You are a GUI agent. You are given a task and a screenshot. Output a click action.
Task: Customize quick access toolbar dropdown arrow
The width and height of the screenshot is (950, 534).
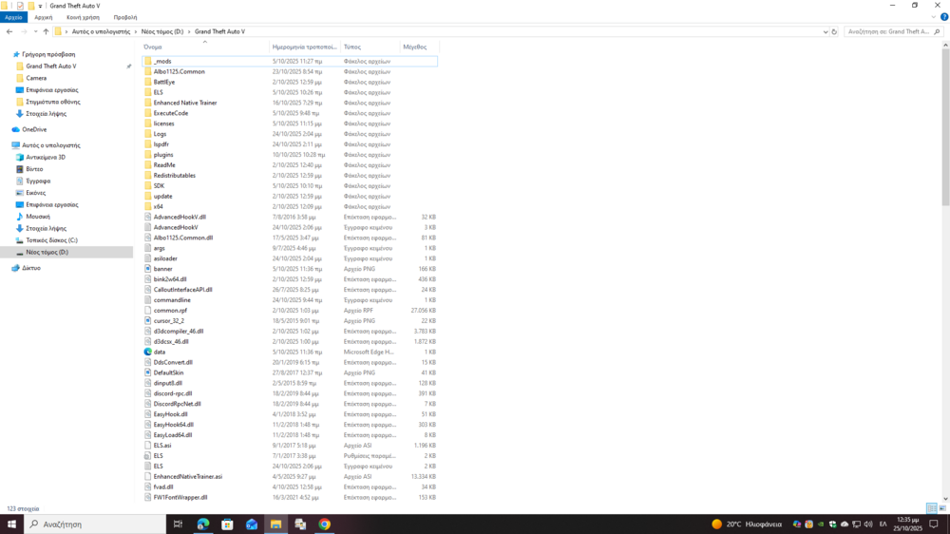41,6
